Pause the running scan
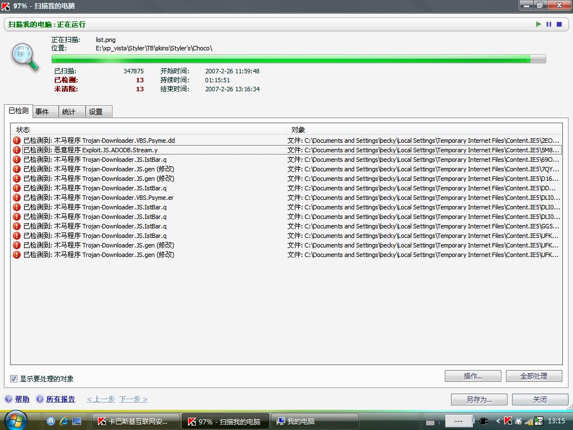This screenshot has height=430, width=573. tap(548, 24)
